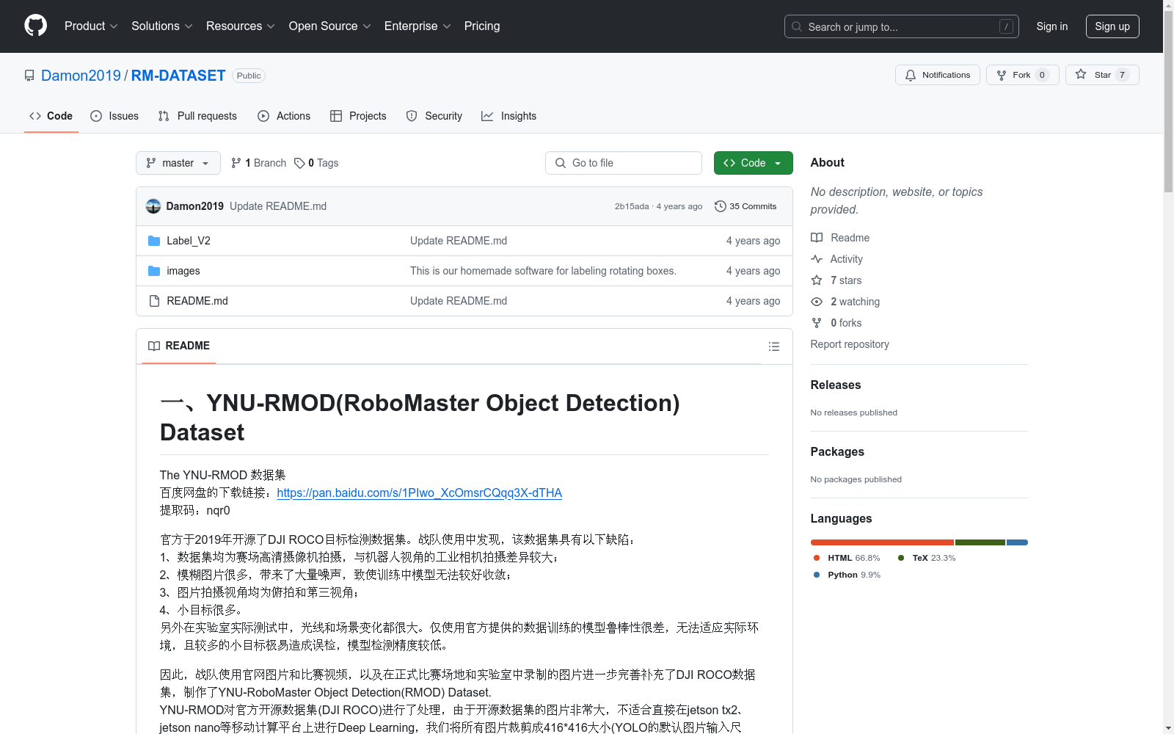Image resolution: width=1174 pixels, height=734 pixels.
Task: Click the Python blue language bar segment
Action: [x=1017, y=542]
